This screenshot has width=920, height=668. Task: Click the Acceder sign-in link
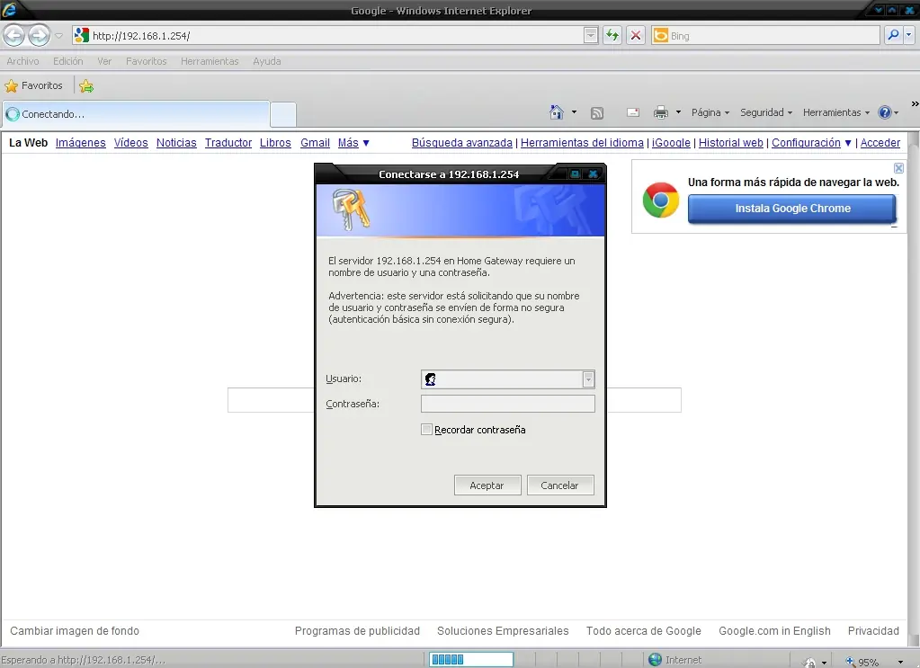pyautogui.click(x=880, y=143)
